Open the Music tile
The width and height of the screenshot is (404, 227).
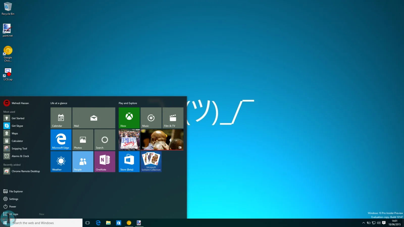(x=151, y=118)
